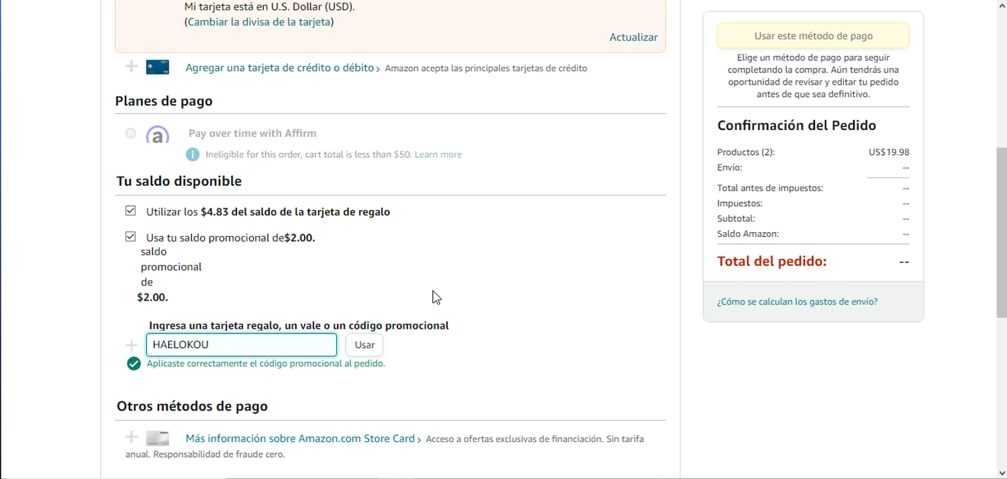Click the Saldo Amazon: label
The height and width of the screenshot is (479, 1007).
[748, 234]
